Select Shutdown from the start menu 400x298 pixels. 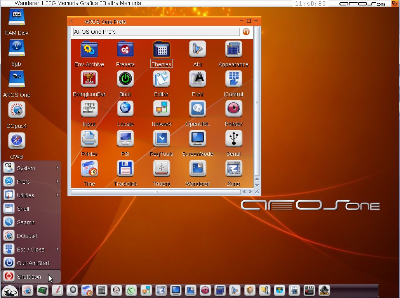(x=29, y=277)
